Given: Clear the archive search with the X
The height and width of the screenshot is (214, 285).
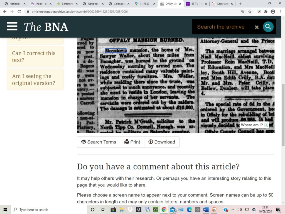Looking at the screenshot, I should (257, 27).
